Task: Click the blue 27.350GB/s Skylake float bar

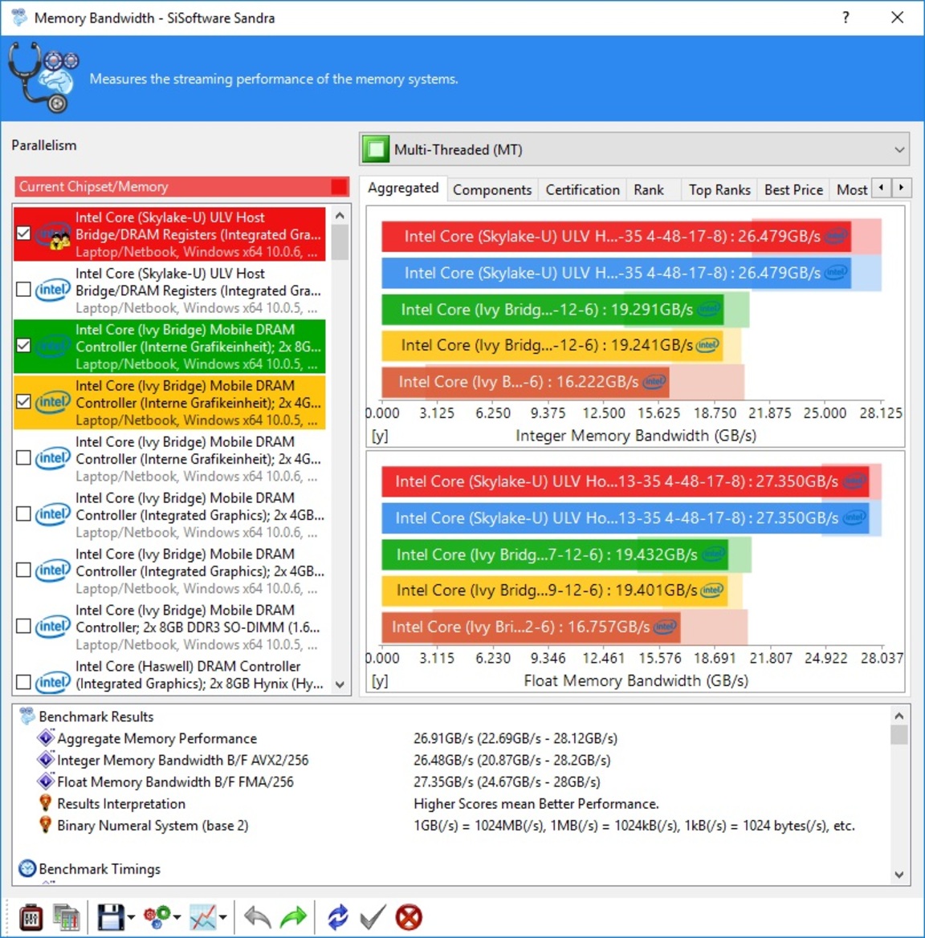Action: click(625, 518)
